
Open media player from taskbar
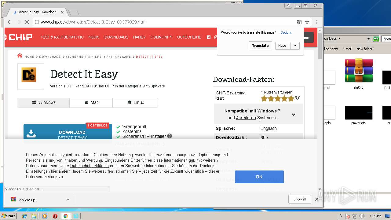point(45,216)
